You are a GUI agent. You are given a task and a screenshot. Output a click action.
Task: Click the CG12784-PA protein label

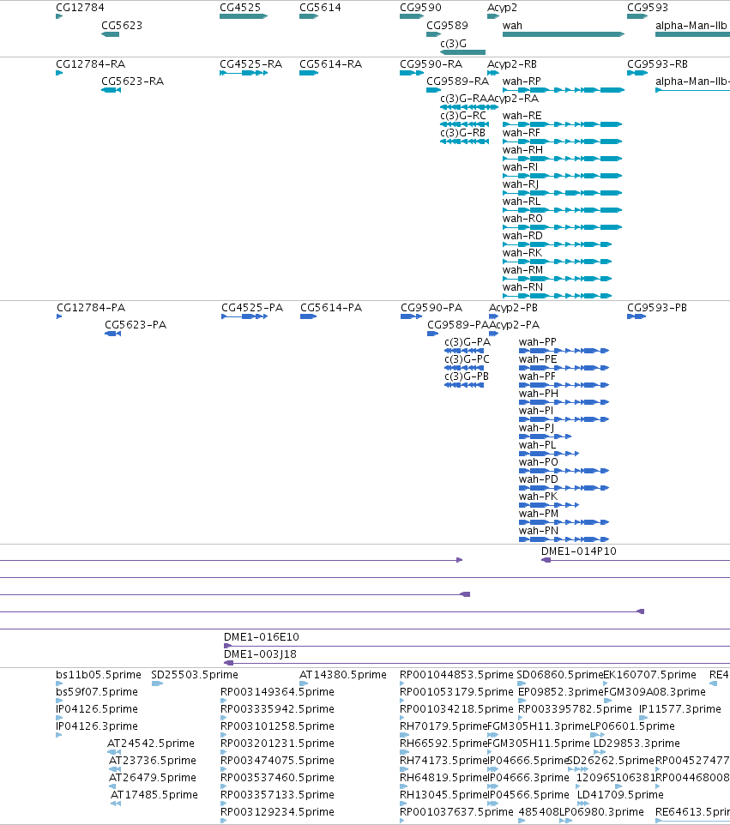point(91,307)
